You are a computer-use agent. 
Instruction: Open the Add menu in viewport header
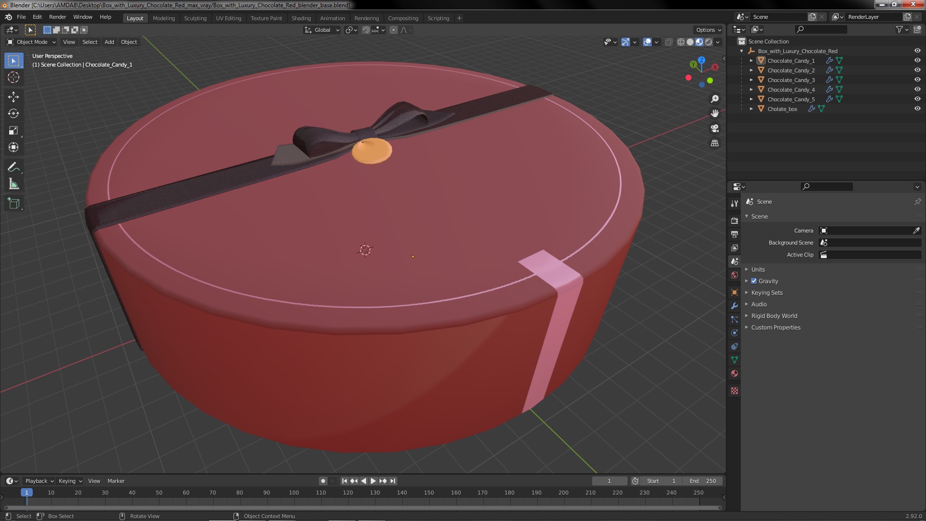point(109,42)
